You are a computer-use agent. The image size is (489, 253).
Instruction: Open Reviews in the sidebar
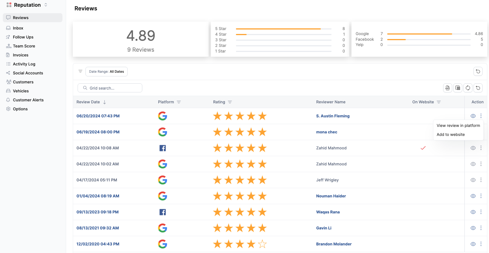[33, 18]
